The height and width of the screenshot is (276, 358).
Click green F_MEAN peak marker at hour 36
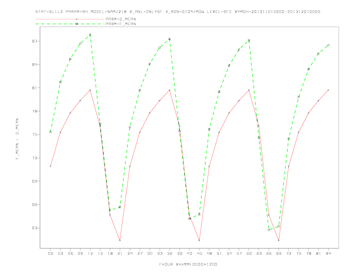pyautogui.click(x=170, y=39)
